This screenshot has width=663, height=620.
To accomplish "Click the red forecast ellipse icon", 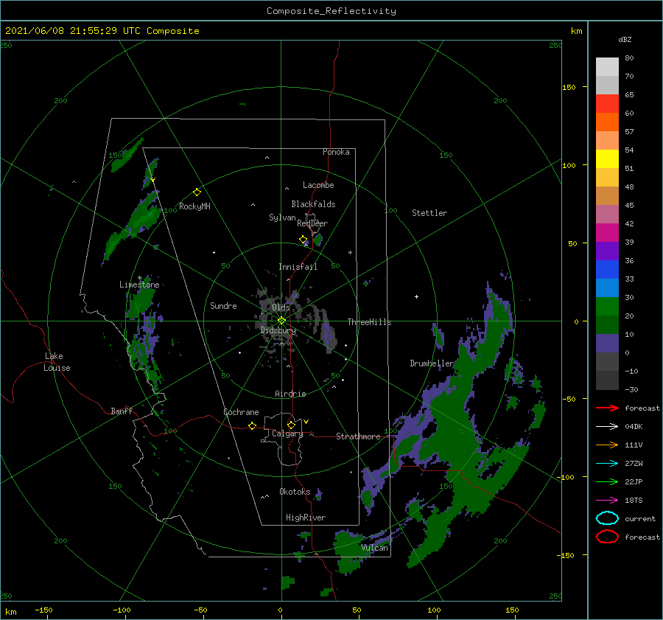I will coord(607,537).
